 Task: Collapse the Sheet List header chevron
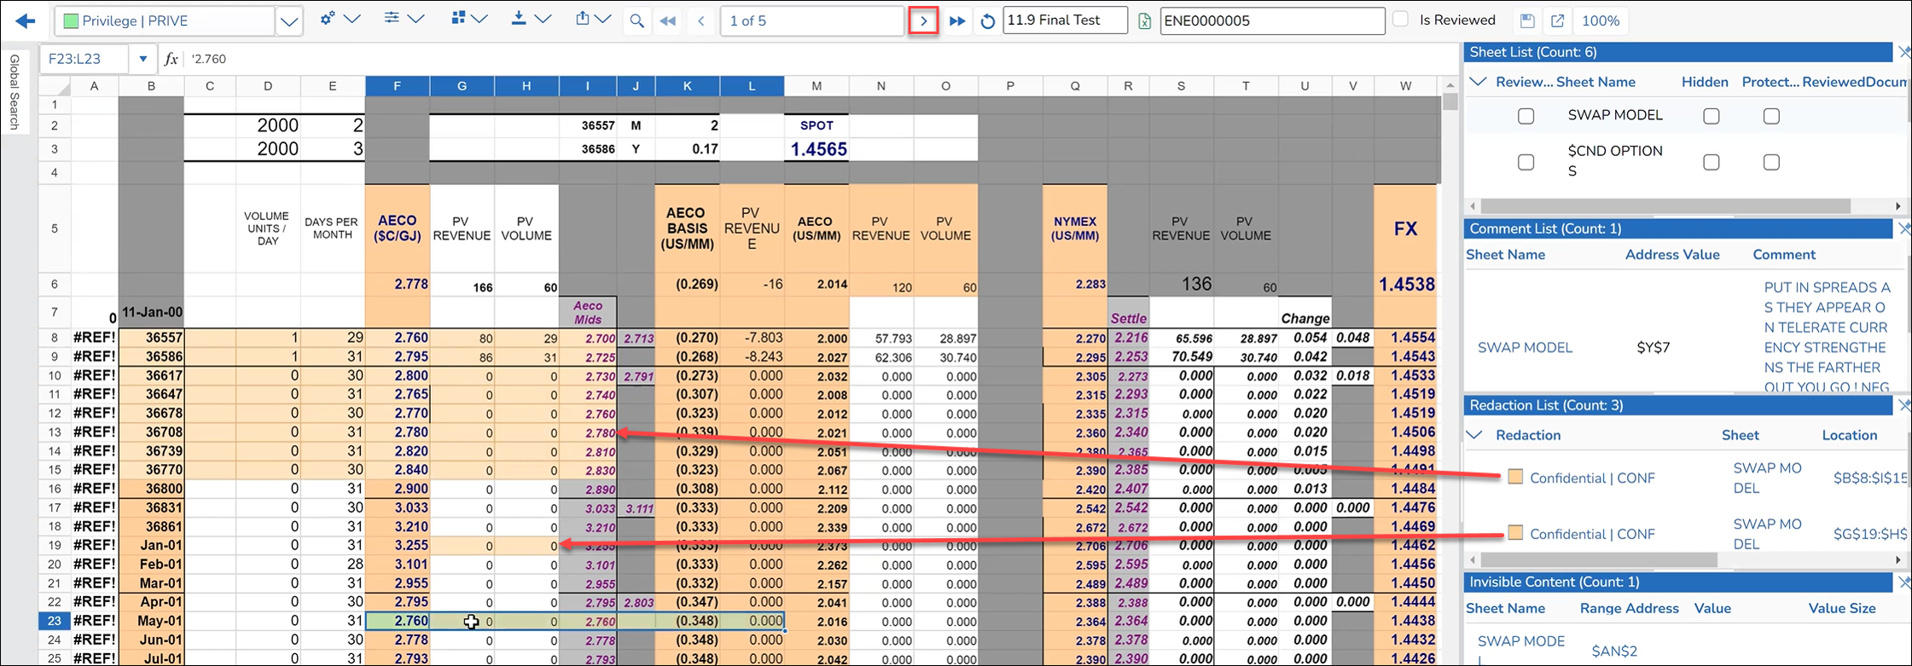coord(1479,82)
